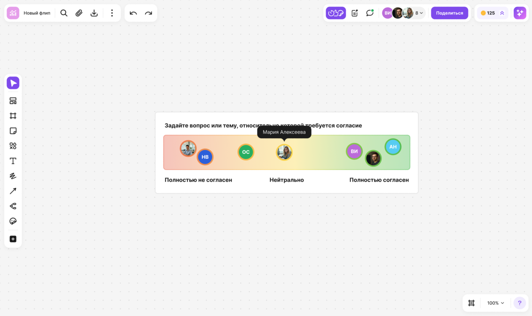Click the paperclip attachment icon
Screen dimensions: 532x316
click(79, 13)
